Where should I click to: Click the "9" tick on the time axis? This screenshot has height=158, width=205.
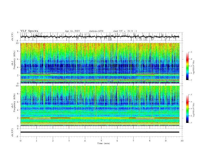166,141
